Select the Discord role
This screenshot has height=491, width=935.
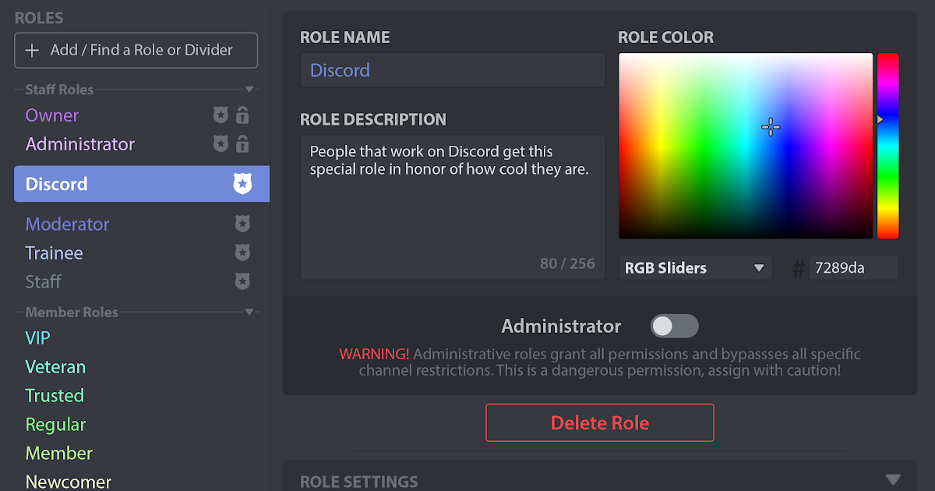point(142,184)
